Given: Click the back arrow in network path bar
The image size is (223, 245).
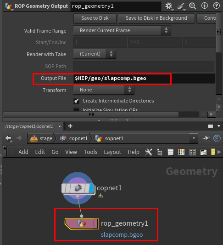Looking at the screenshot, I should point(9,138).
